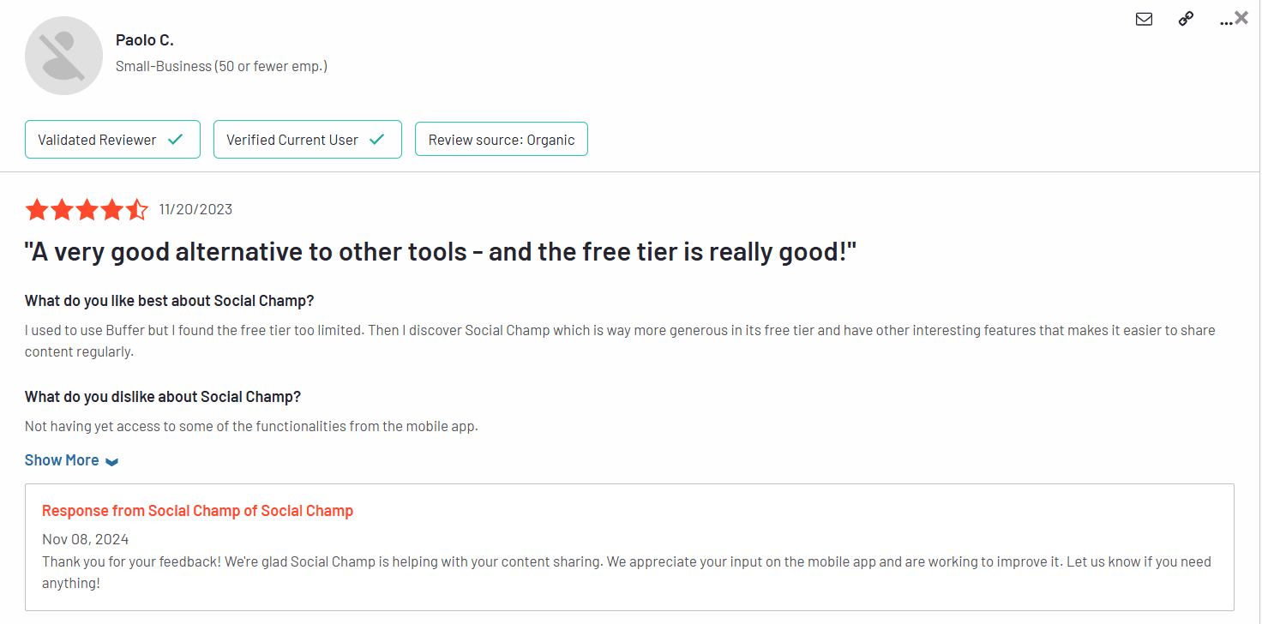The image size is (1262, 624).
Task: Click the Response from Social Champ heading
Action: 197,511
